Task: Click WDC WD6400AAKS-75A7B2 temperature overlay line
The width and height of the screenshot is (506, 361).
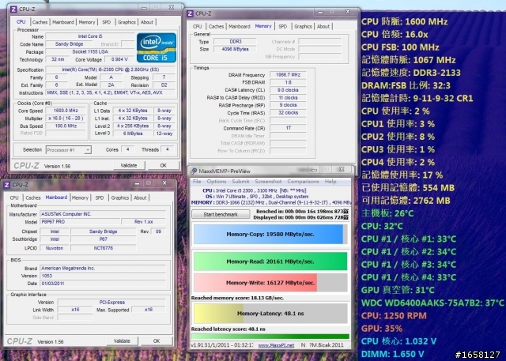Action: pos(432,303)
